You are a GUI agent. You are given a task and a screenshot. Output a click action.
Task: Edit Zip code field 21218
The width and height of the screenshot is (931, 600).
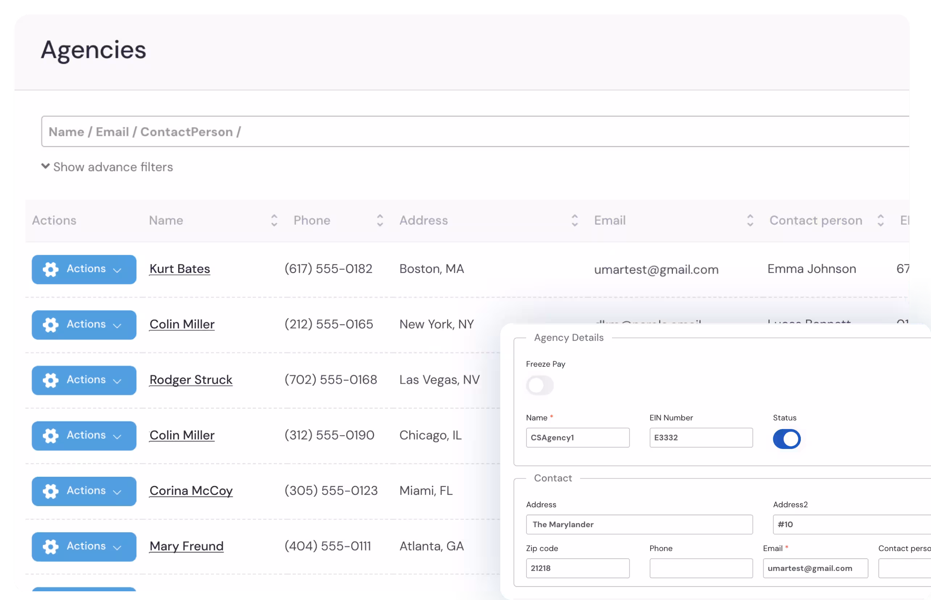coord(578,568)
